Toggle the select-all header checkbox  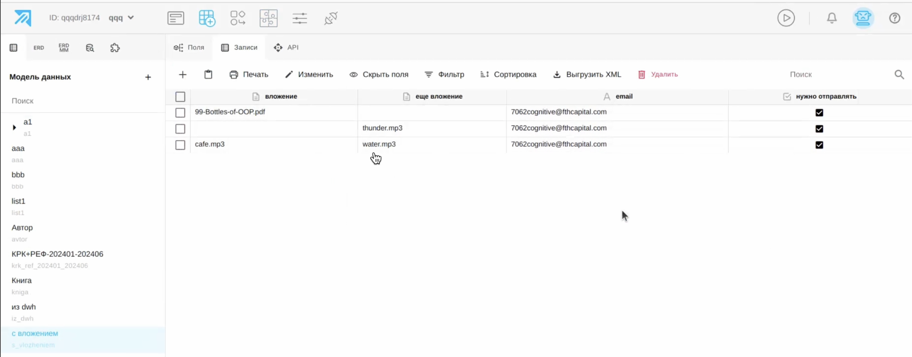[x=180, y=97]
